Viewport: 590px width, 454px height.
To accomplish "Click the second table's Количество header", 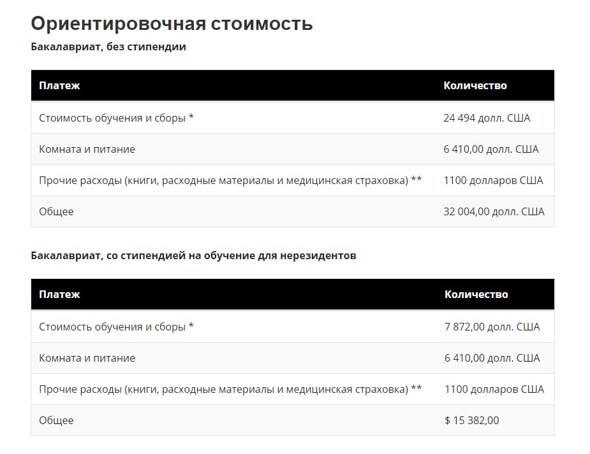I will tap(476, 294).
